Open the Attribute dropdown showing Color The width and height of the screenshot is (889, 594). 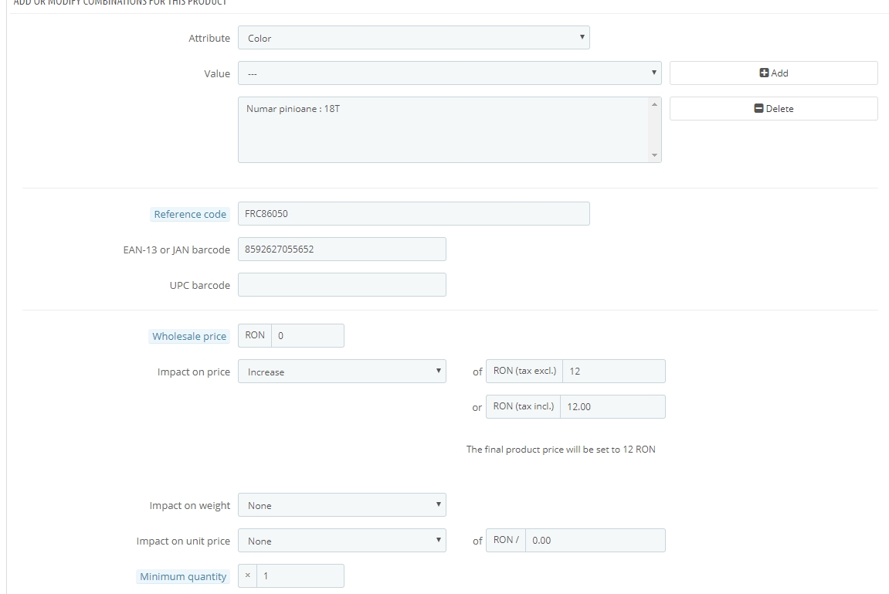coord(413,38)
